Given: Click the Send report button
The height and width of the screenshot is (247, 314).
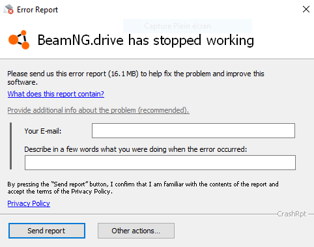Looking at the screenshot, I should tap(47, 231).
